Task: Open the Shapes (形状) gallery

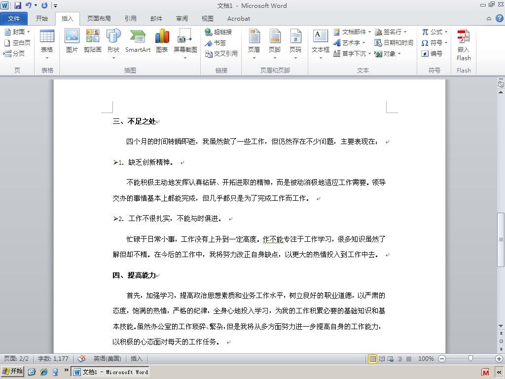Action: coord(113,44)
